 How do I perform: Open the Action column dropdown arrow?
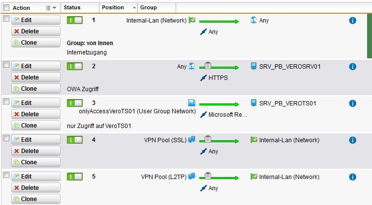point(54,8)
